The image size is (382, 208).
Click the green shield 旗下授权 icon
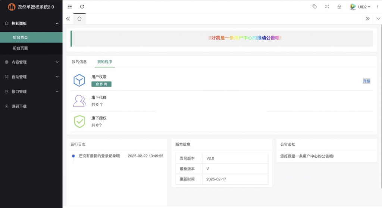point(79,122)
